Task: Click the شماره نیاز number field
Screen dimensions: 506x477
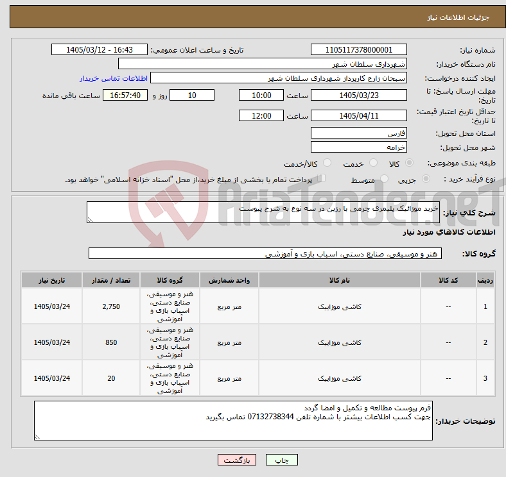Action: tap(358, 49)
